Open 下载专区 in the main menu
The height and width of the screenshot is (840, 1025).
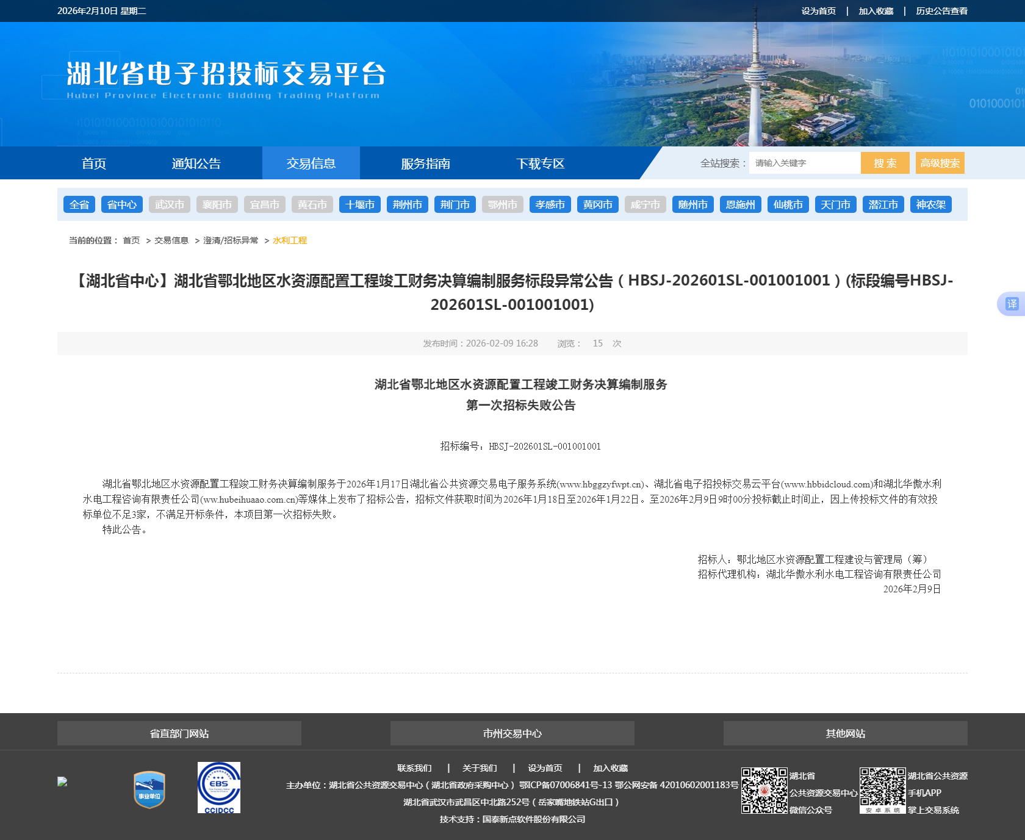[x=540, y=163]
